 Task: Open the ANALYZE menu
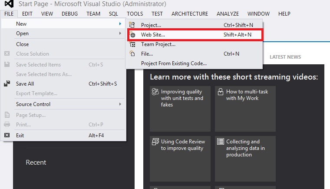[x=228, y=14]
